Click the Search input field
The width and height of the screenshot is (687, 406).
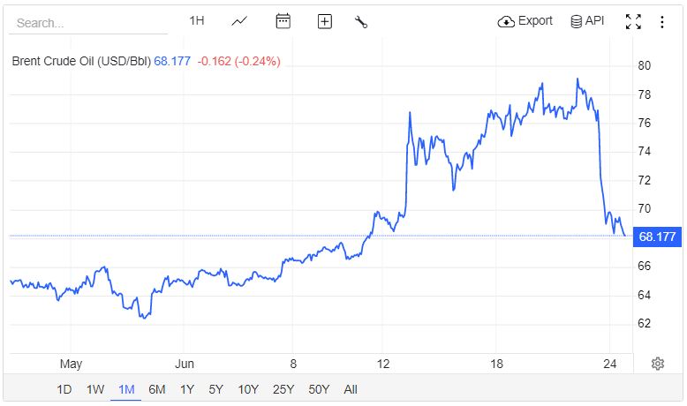(88, 23)
